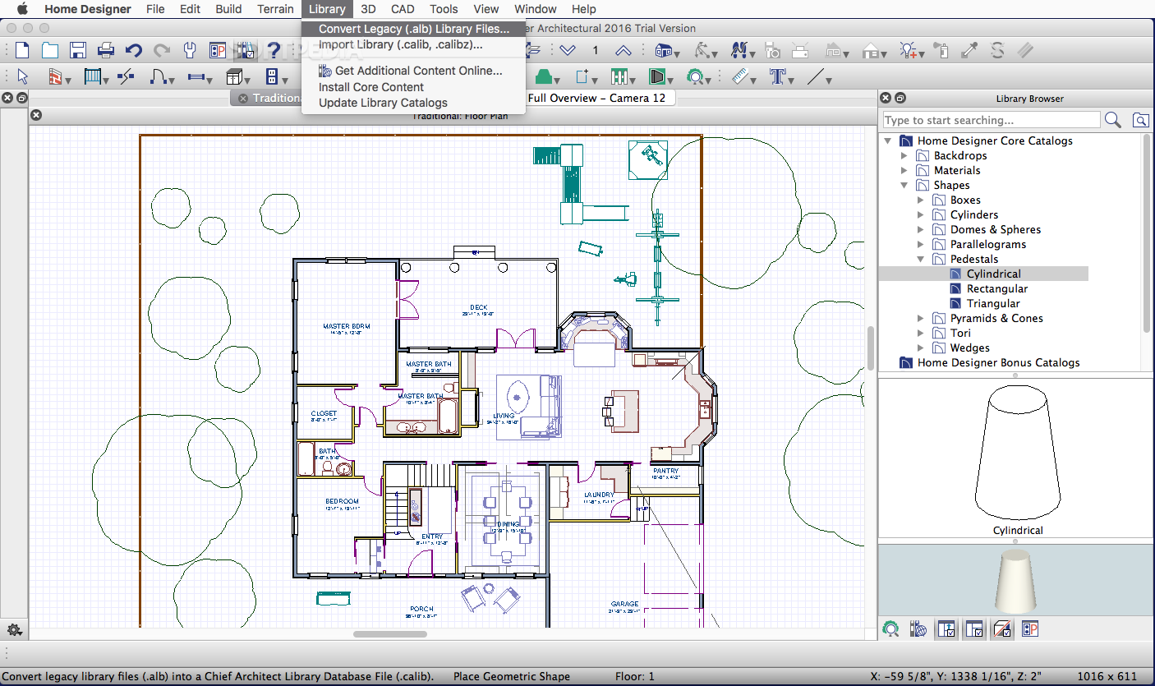
Task: Open the Boxes folder
Action: pyautogui.click(x=965, y=200)
